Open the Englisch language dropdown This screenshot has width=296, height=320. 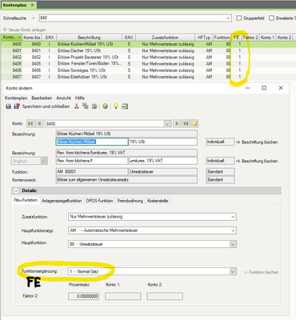(44, 161)
